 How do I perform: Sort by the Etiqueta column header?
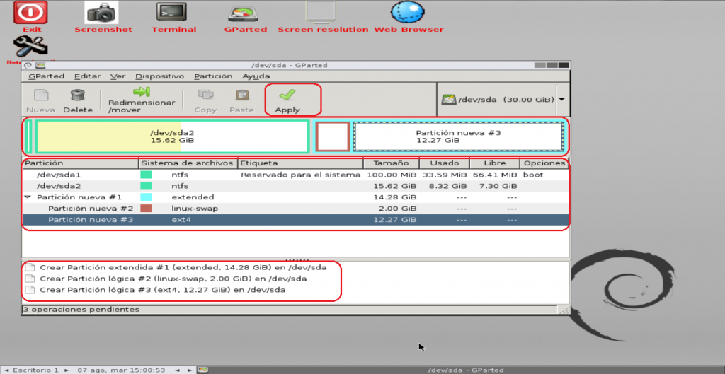point(300,163)
